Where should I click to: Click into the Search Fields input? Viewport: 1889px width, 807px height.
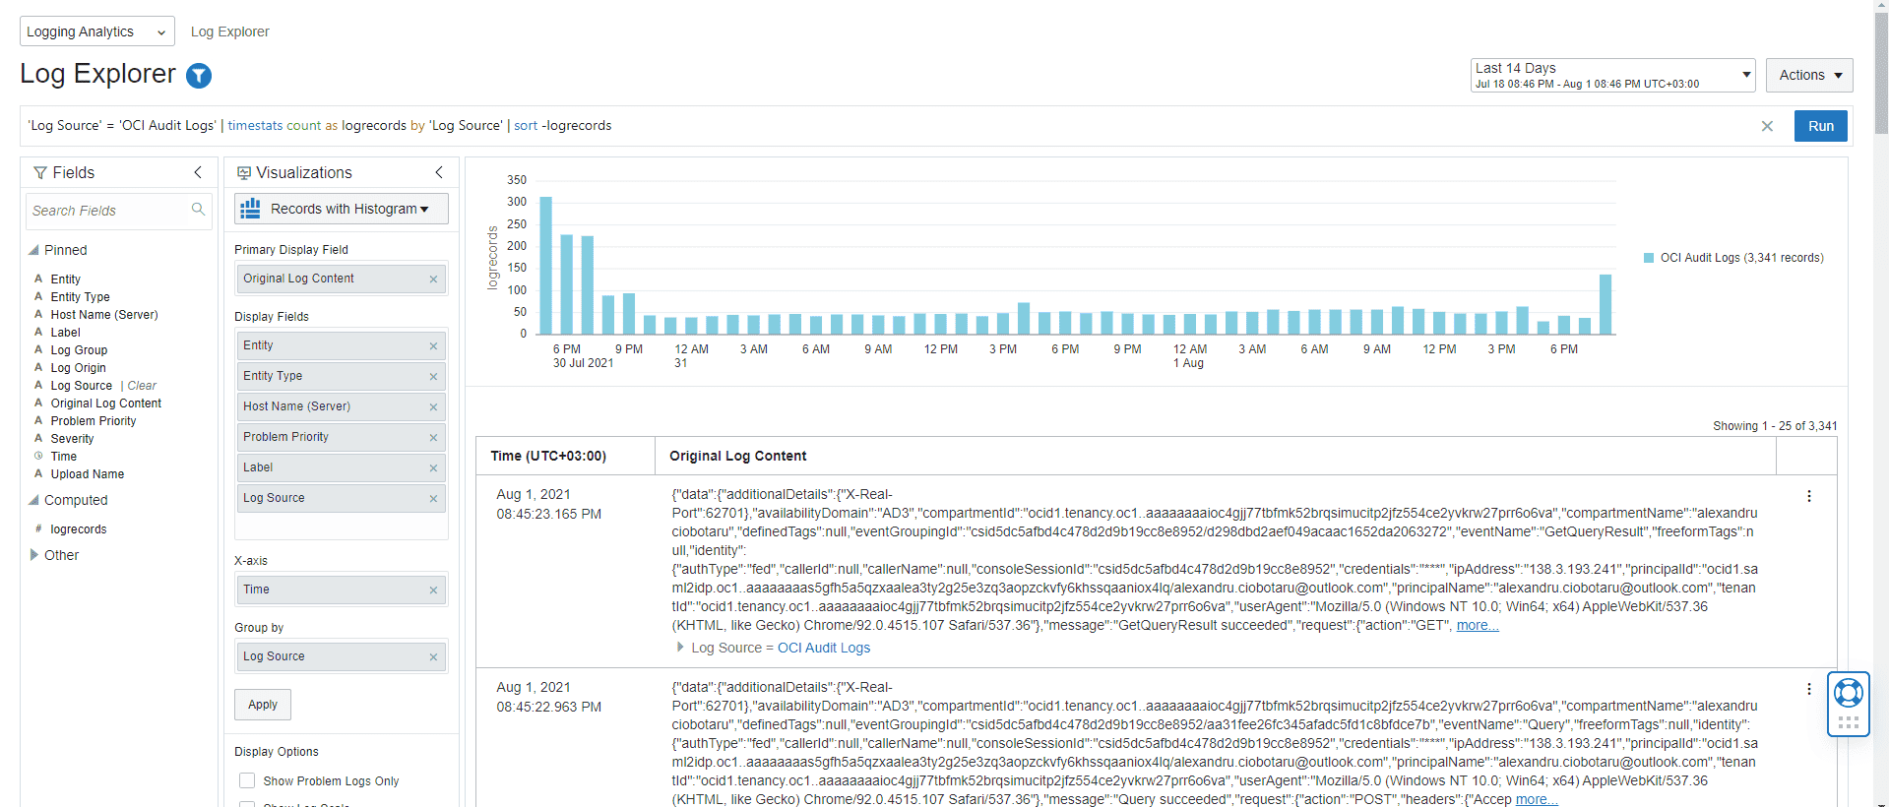108,211
